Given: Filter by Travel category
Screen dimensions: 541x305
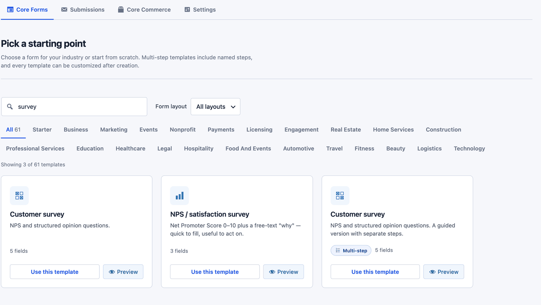Looking at the screenshot, I should click(334, 149).
